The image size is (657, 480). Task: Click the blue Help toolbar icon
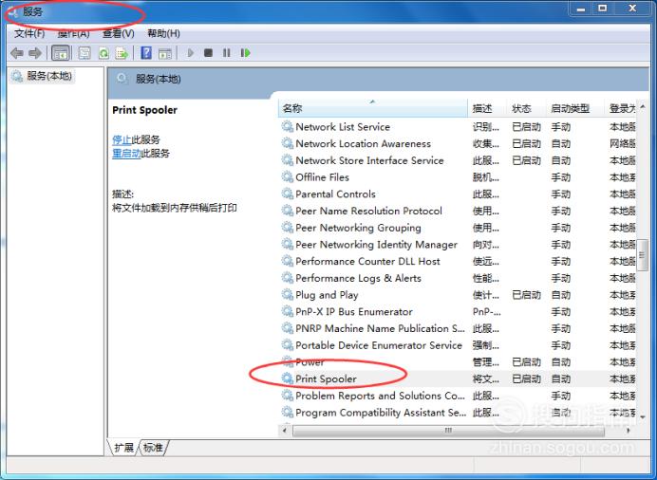pyautogui.click(x=146, y=53)
